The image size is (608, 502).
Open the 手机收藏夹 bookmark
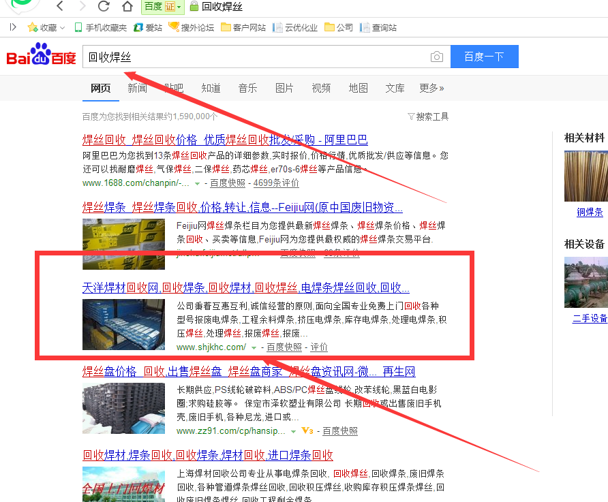[x=100, y=28]
